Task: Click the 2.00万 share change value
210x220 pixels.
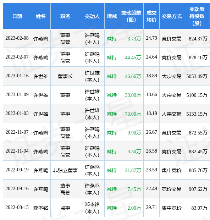Action: (x=134, y=208)
